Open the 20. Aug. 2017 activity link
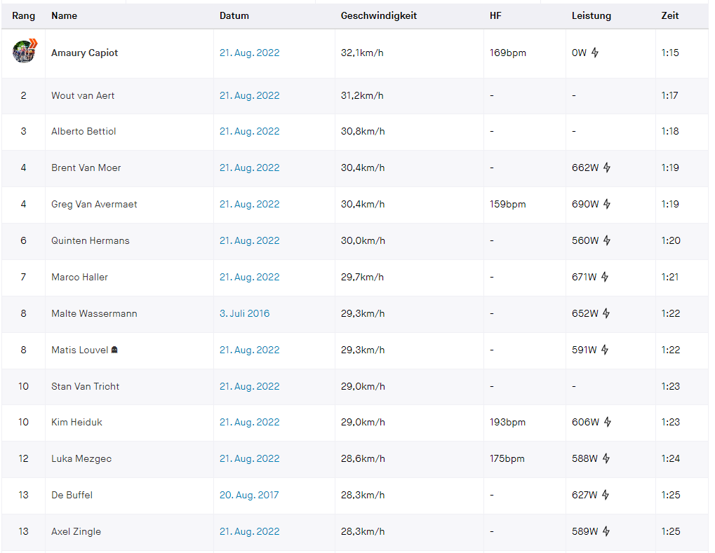The height and width of the screenshot is (553, 715). (249, 495)
